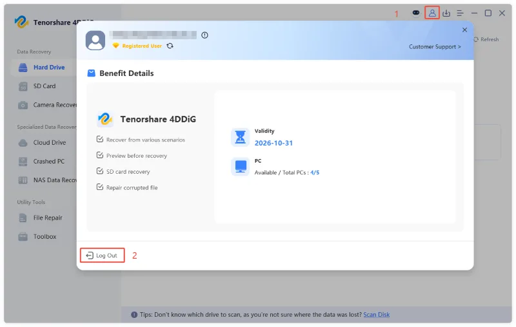Open Toolbox in the sidebar
The width and height of the screenshot is (516, 327).
pyautogui.click(x=44, y=236)
